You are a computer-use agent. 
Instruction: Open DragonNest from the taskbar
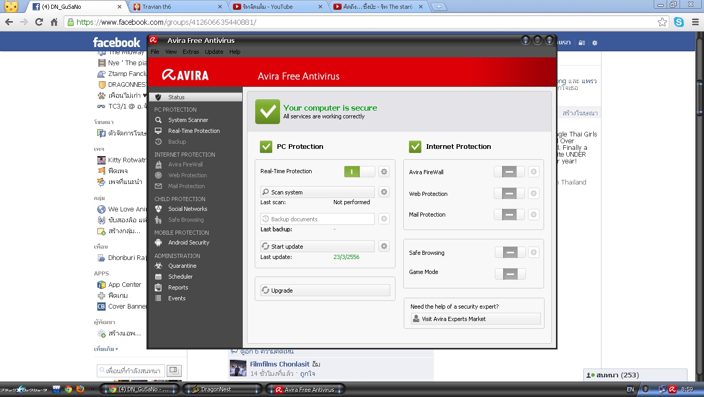pyautogui.click(x=222, y=389)
